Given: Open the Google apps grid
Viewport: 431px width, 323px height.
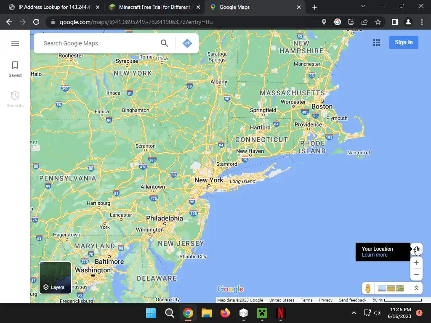Looking at the screenshot, I should [x=377, y=42].
